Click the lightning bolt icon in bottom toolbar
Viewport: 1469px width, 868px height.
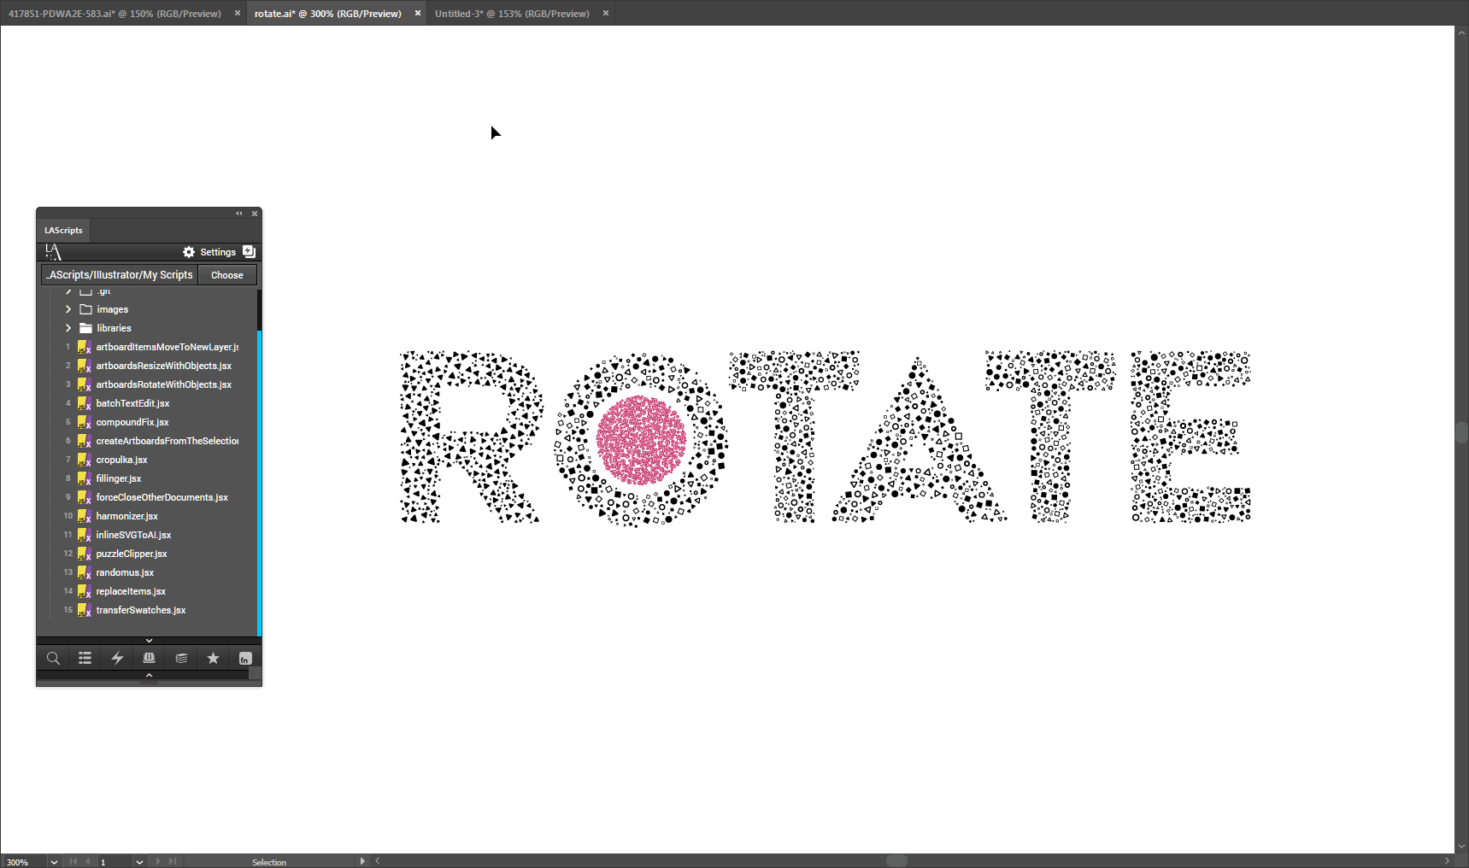(x=117, y=658)
